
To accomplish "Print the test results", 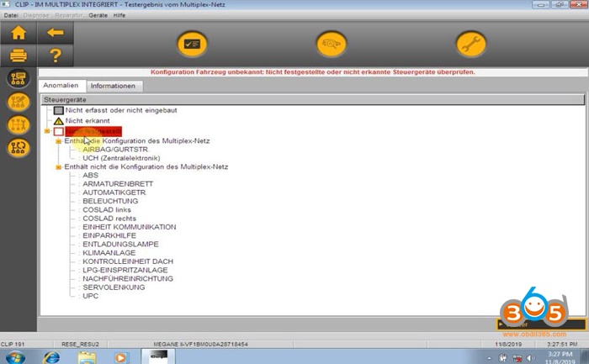I will click(19, 56).
